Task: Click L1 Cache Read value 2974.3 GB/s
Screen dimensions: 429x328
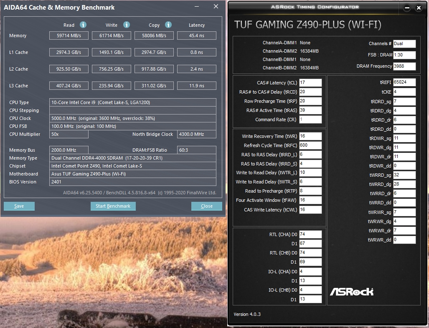Action: 69,52
